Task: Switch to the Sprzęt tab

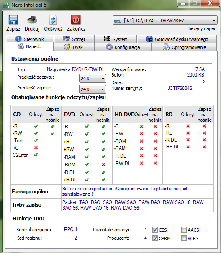Action: (x=74, y=39)
